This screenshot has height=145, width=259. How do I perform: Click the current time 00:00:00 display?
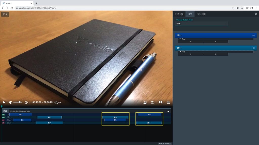point(37,102)
